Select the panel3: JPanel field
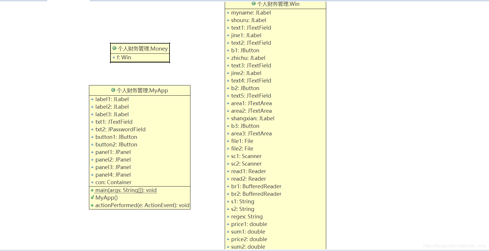 (x=113, y=167)
